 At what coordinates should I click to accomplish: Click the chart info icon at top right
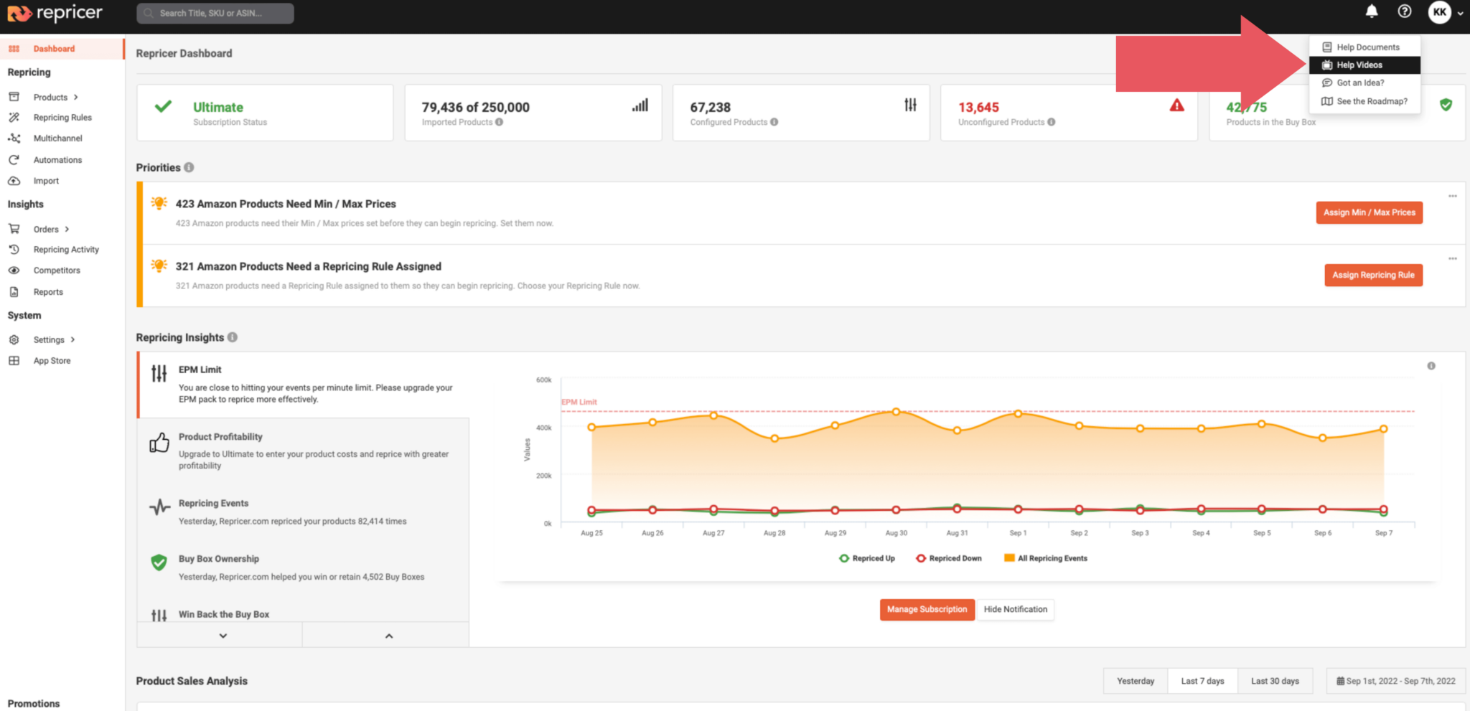(x=1431, y=366)
